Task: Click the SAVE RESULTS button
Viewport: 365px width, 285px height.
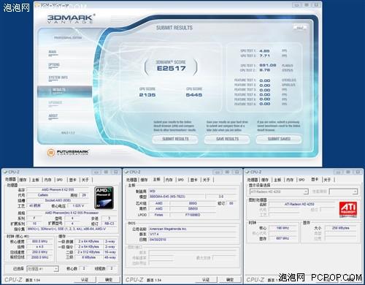Action: pos(227,139)
